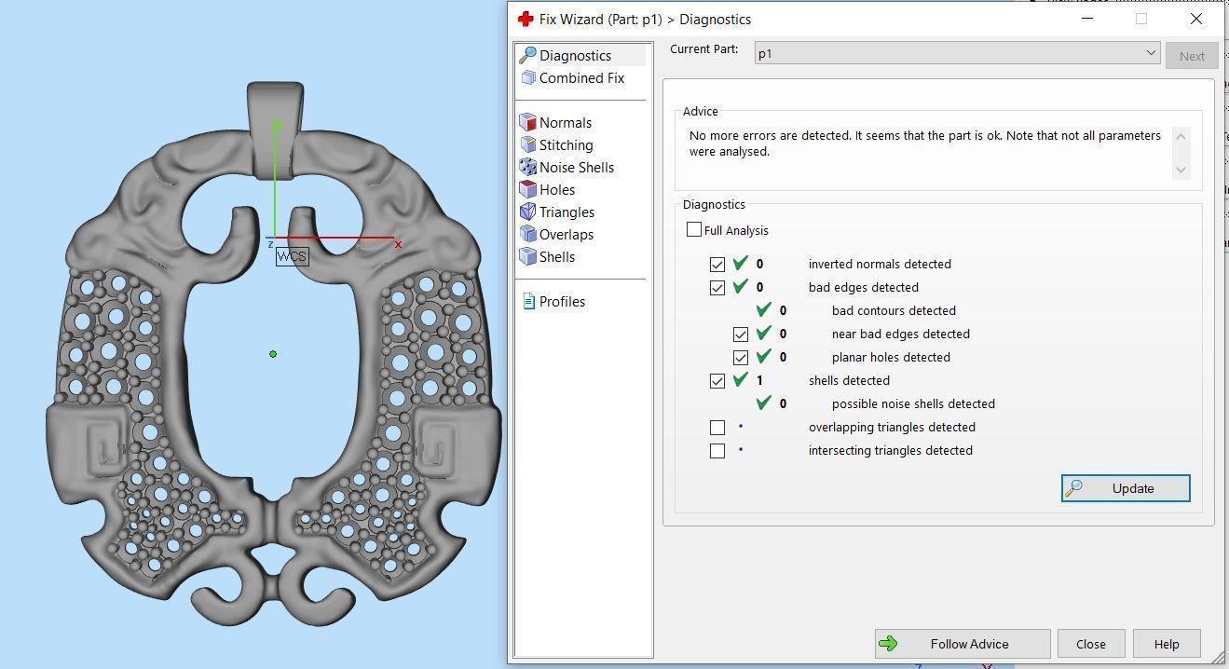
Task: Select the Diagnostics page in sidebar
Action: [574, 56]
